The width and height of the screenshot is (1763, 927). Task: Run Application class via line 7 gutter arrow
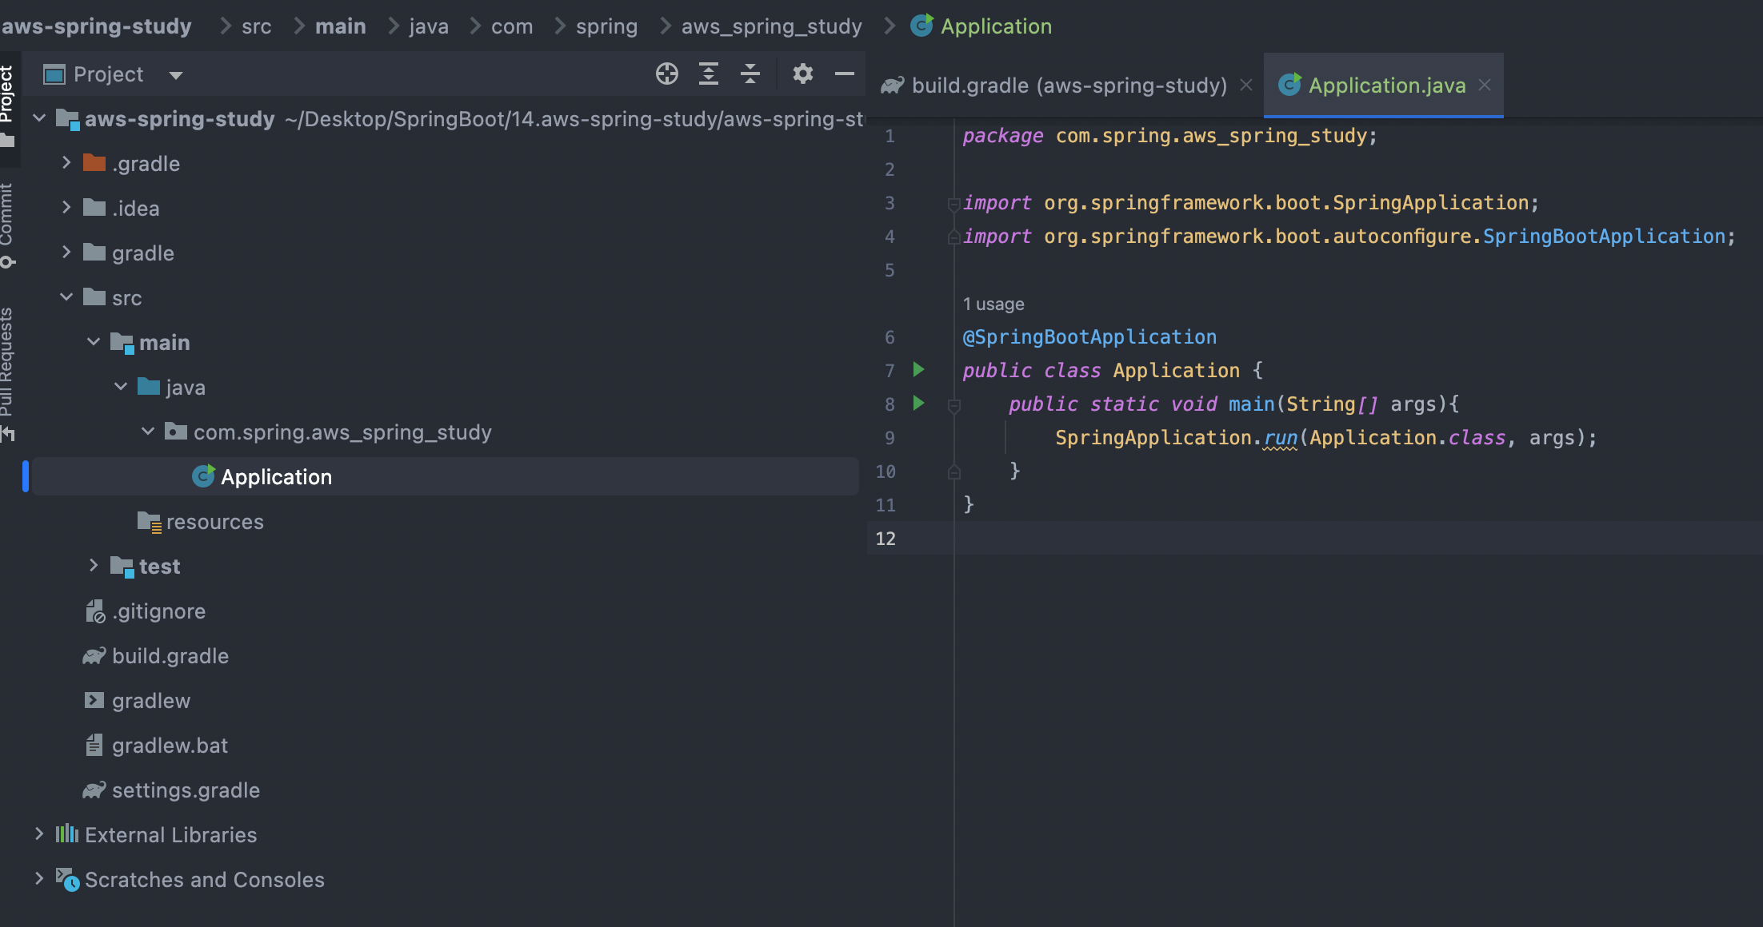click(918, 369)
